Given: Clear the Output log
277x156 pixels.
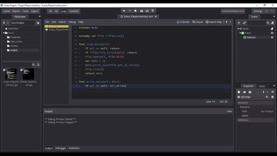Looking at the screenshot, I should (229, 111).
